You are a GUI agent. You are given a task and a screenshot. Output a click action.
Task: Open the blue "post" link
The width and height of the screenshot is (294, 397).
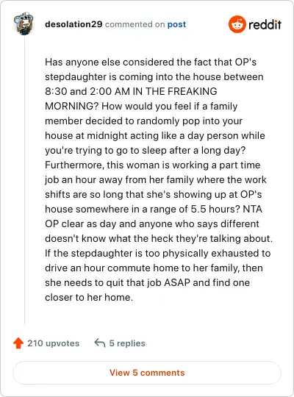pos(176,24)
